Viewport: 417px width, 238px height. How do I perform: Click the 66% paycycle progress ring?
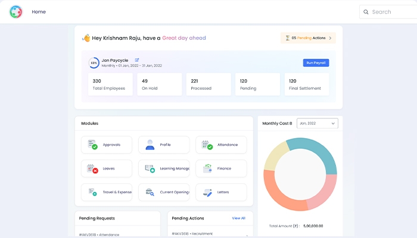coord(94,62)
